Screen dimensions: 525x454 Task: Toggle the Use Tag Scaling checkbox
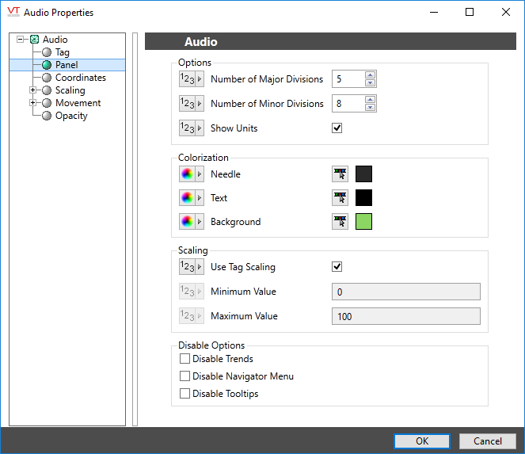[337, 267]
